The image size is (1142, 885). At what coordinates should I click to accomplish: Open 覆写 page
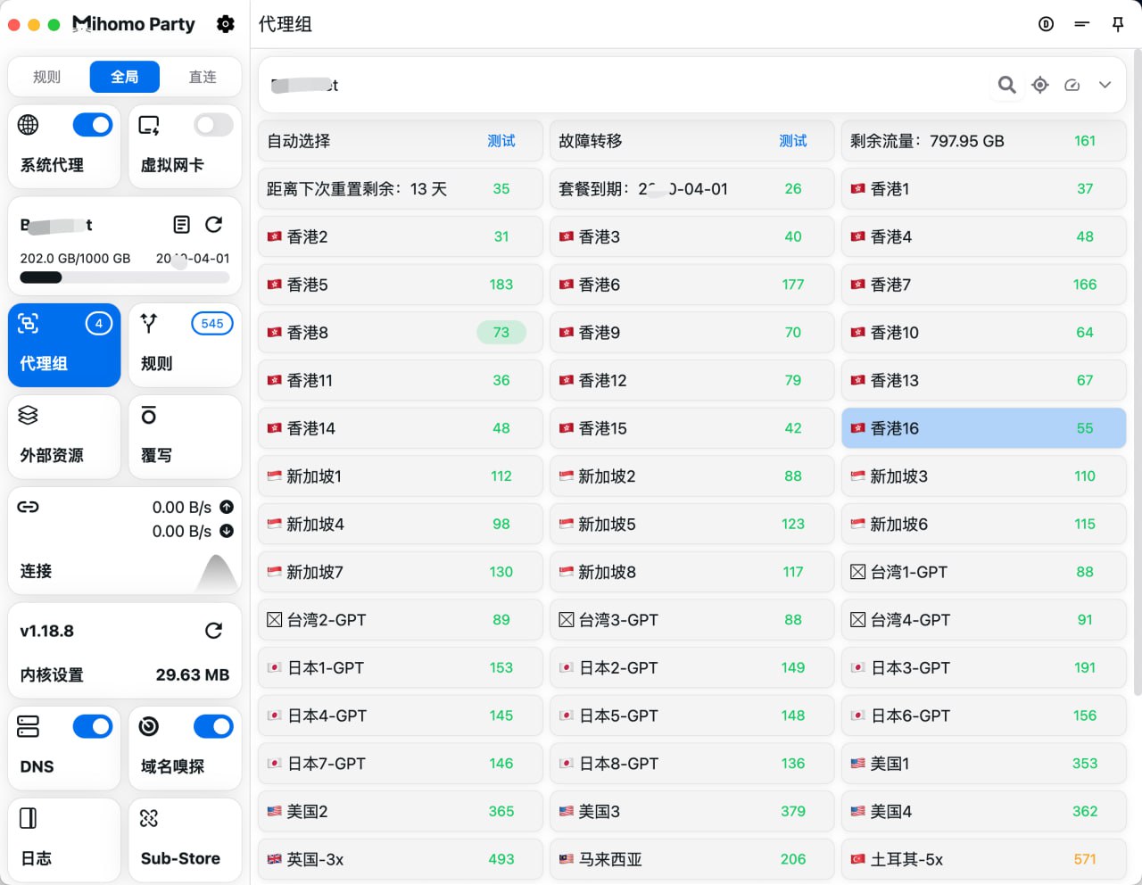tap(185, 437)
